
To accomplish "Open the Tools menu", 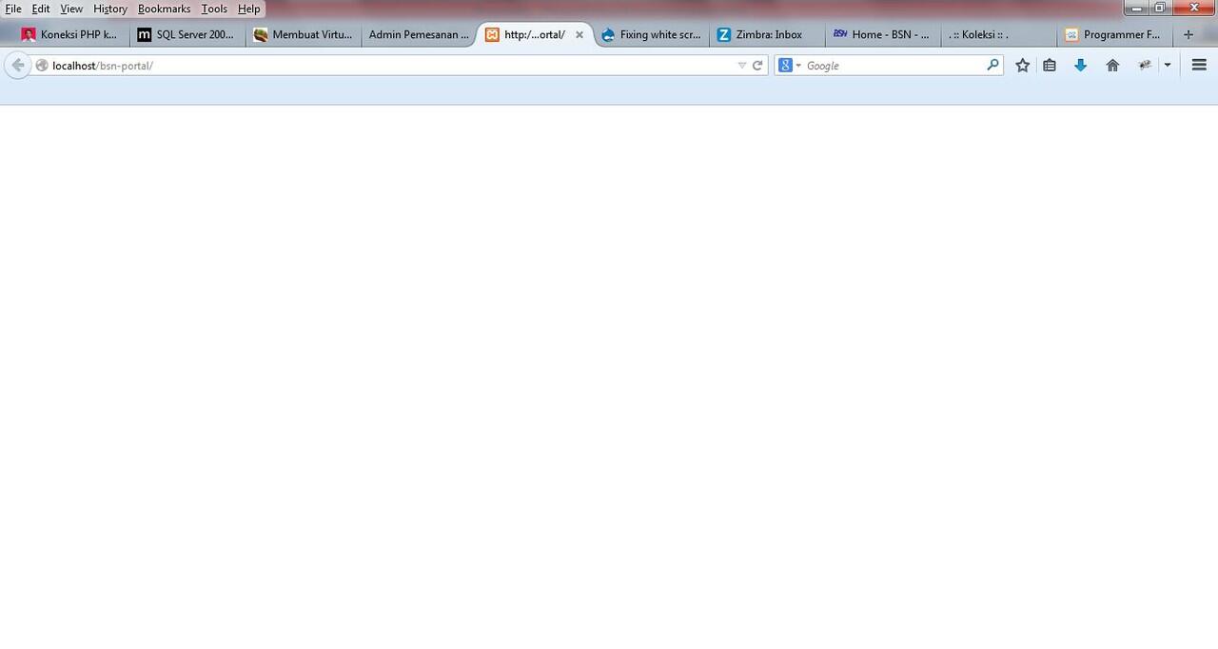I will pyautogui.click(x=215, y=9).
